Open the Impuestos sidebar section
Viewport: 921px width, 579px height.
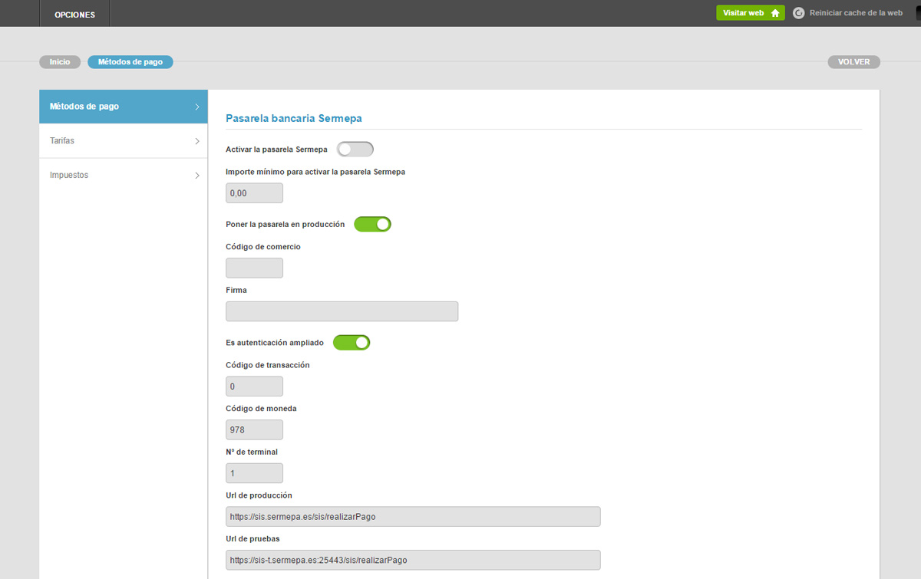124,175
